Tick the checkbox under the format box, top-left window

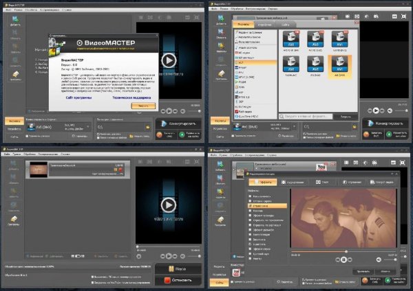coord(27,136)
